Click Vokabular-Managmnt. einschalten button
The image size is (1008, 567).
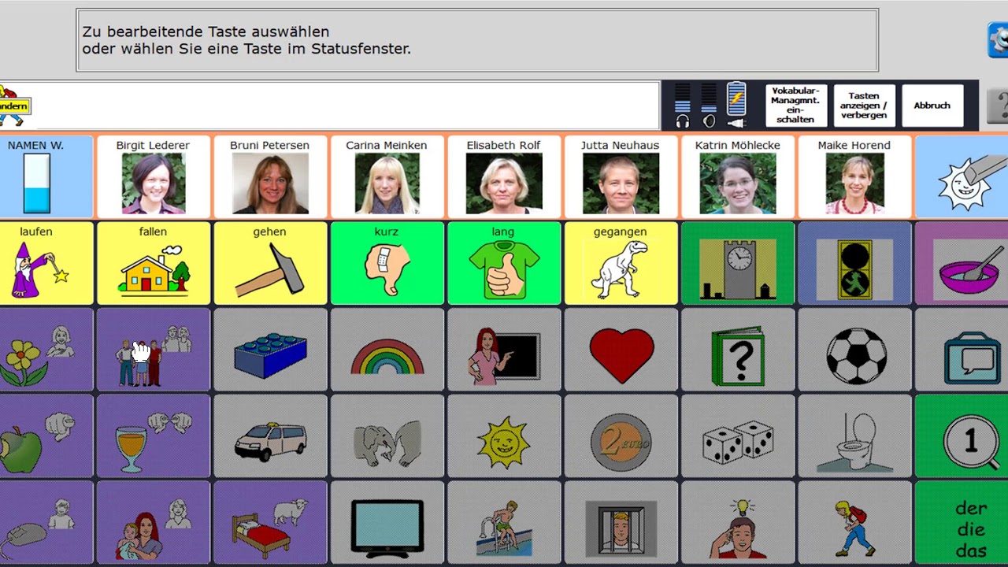click(x=796, y=106)
